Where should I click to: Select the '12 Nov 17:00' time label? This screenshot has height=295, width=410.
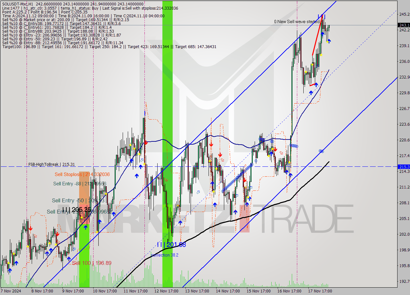coord(166,291)
